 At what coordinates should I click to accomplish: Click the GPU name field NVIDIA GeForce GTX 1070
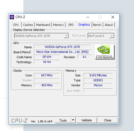(62, 47)
